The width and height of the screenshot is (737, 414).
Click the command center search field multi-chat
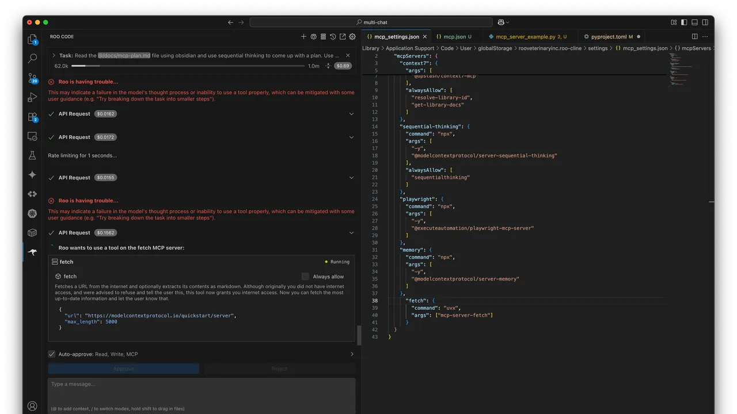[x=371, y=22]
